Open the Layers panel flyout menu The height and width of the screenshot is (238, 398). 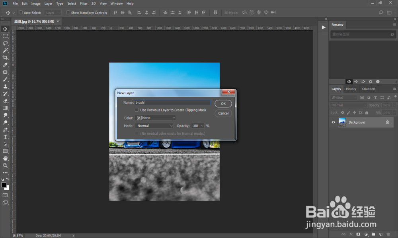pos(394,89)
